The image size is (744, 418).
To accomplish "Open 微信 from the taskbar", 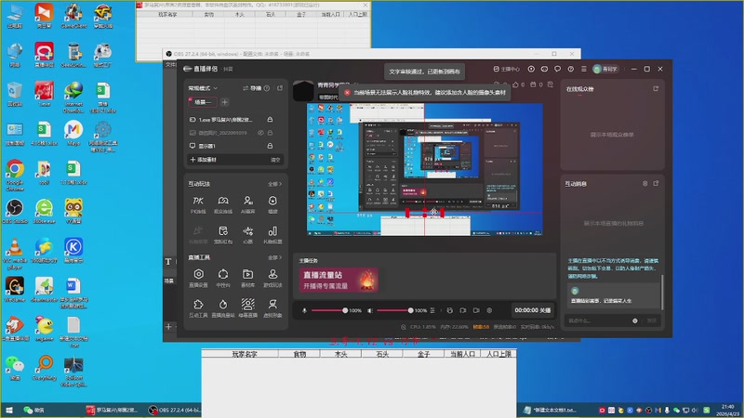I will (34, 410).
